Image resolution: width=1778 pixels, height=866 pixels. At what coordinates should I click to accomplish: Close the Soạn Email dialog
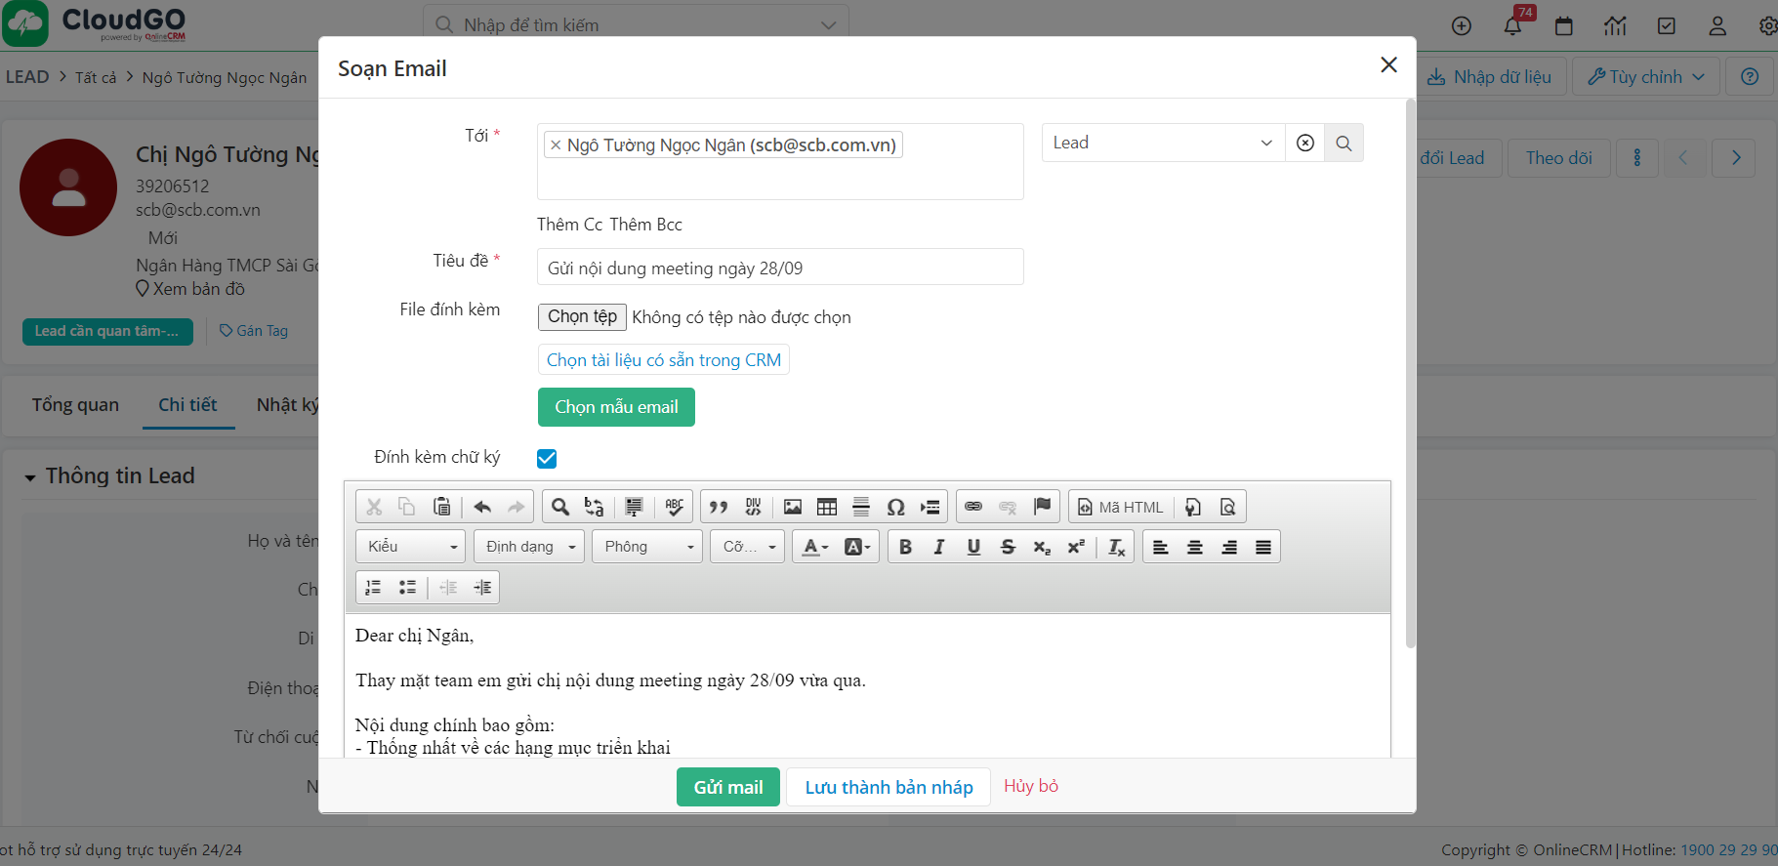1388,64
